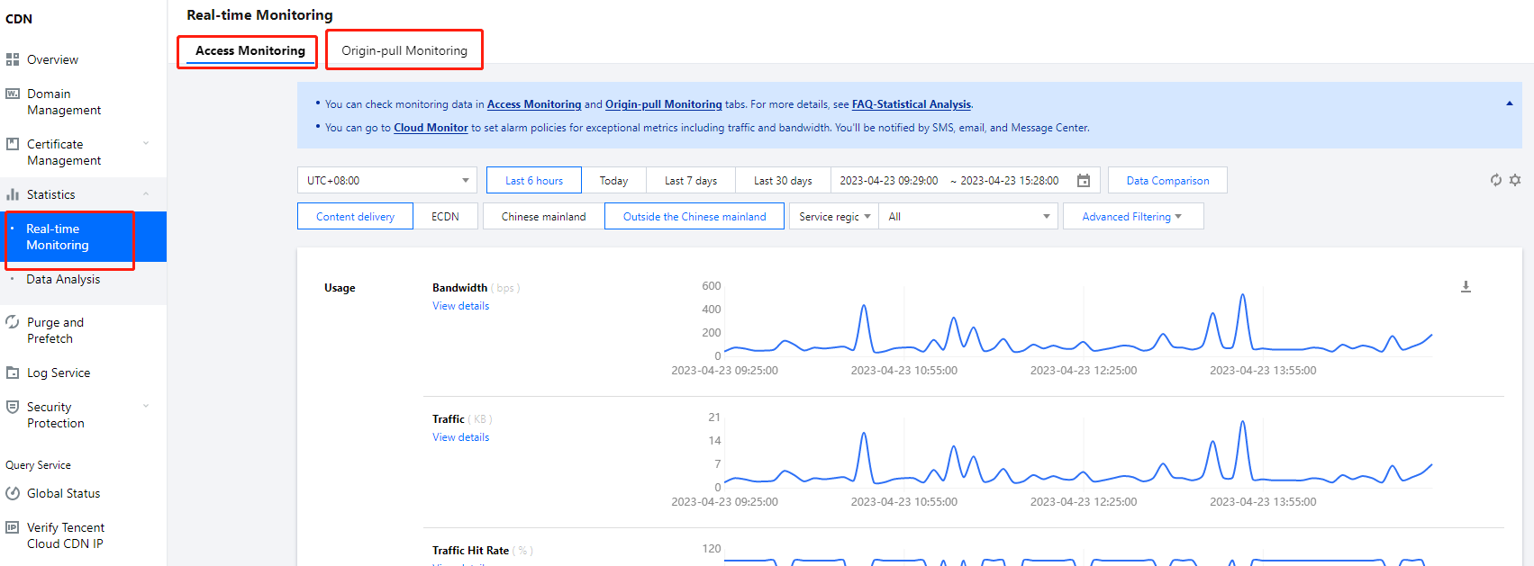The height and width of the screenshot is (566, 1534).
Task: Open the date range calendar icon
Action: 1084,181
